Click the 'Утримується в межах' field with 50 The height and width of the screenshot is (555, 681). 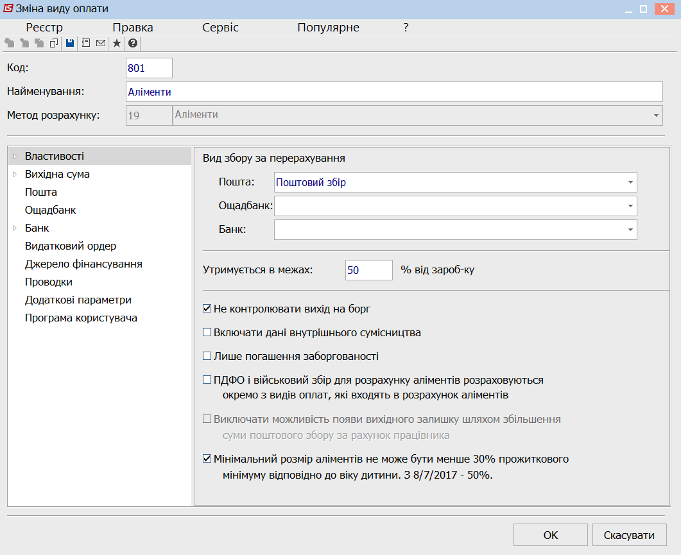pos(368,270)
